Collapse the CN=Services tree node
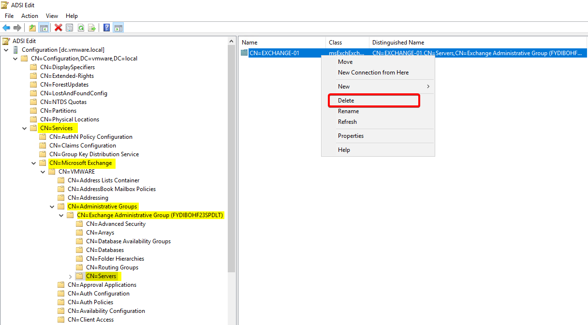588x325 pixels. tap(24, 128)
